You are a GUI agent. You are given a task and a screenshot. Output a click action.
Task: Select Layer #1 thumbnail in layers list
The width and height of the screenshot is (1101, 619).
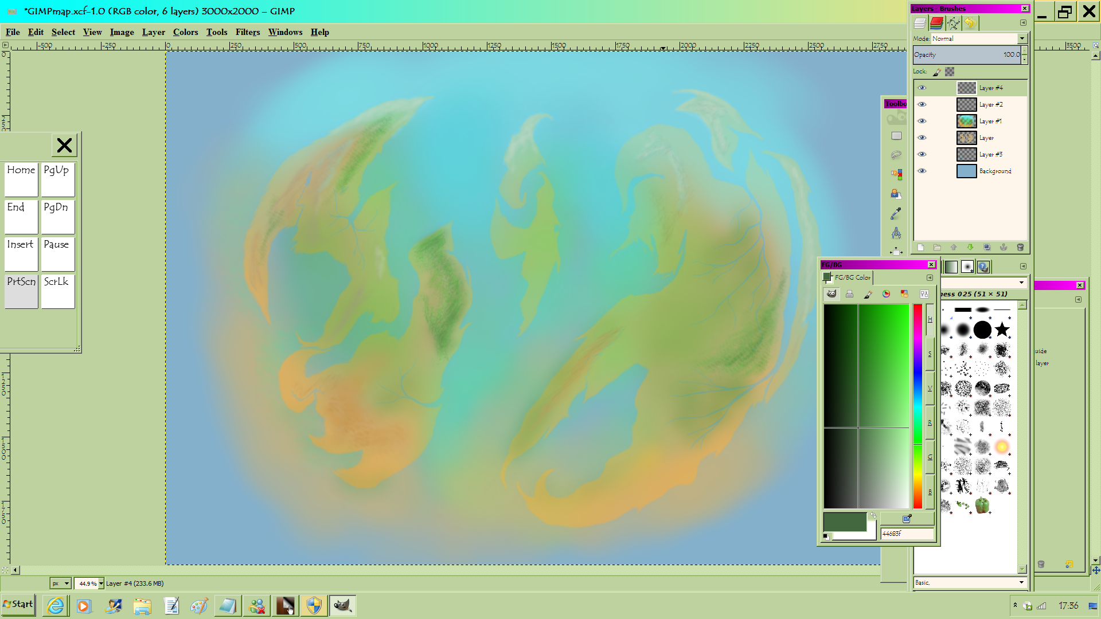966,121
